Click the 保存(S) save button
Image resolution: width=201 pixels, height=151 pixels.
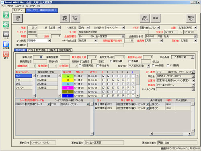click(x=18, y=18)
